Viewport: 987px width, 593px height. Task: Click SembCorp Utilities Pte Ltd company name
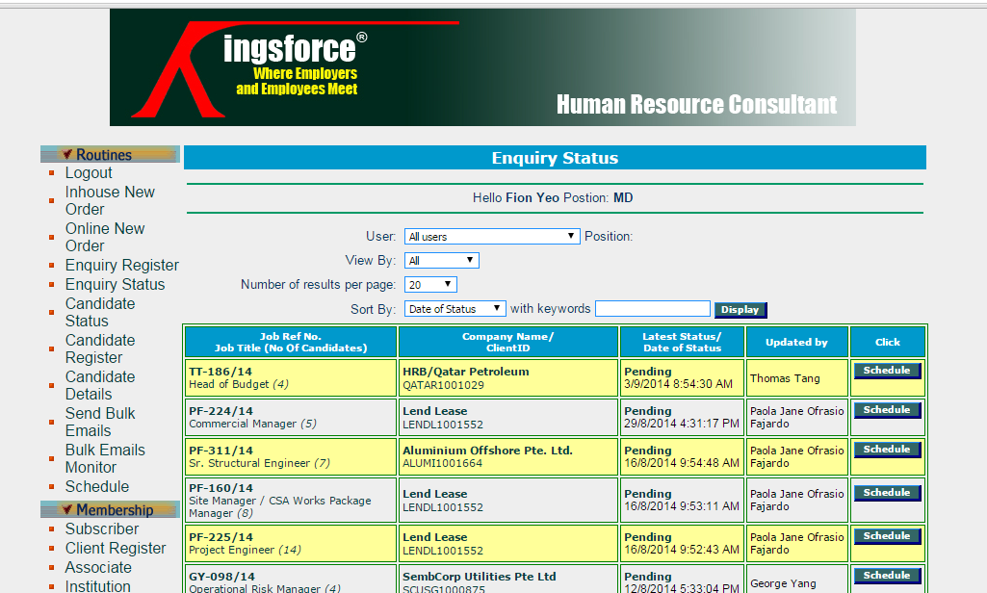[x=480, y=576]
